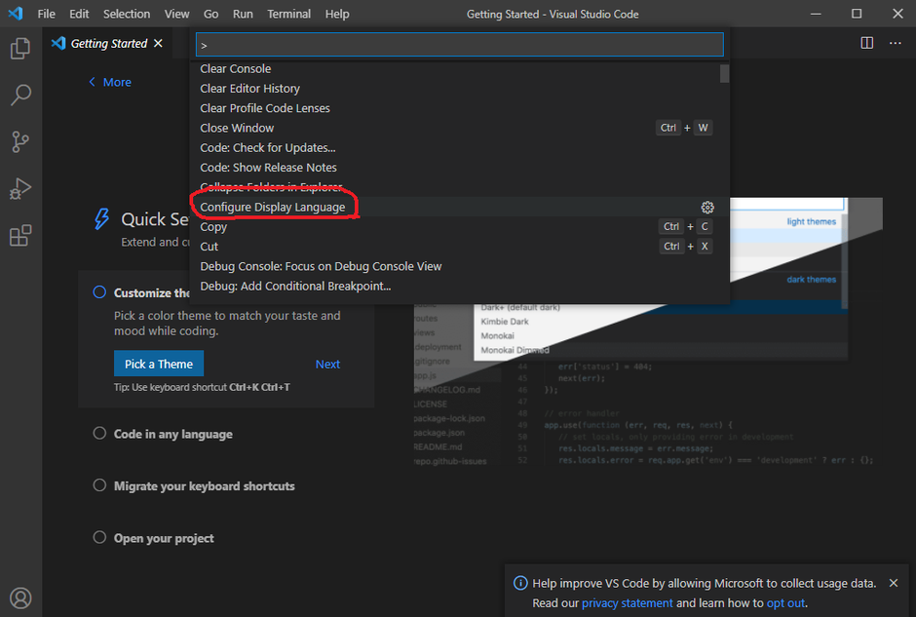
Task: Open the Accounts menu icon
Action: (x=20, y=598)
